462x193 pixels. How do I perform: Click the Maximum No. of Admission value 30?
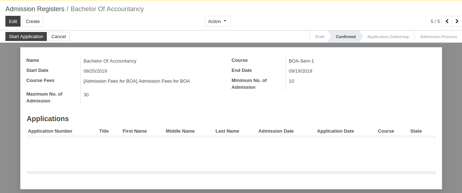click(x=86, y=95)
